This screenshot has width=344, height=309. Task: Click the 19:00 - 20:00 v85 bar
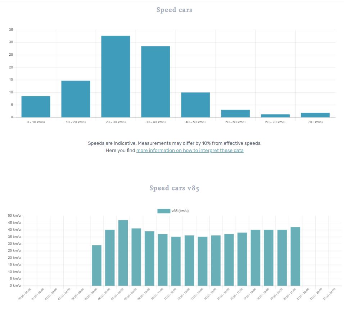point(282,258)
